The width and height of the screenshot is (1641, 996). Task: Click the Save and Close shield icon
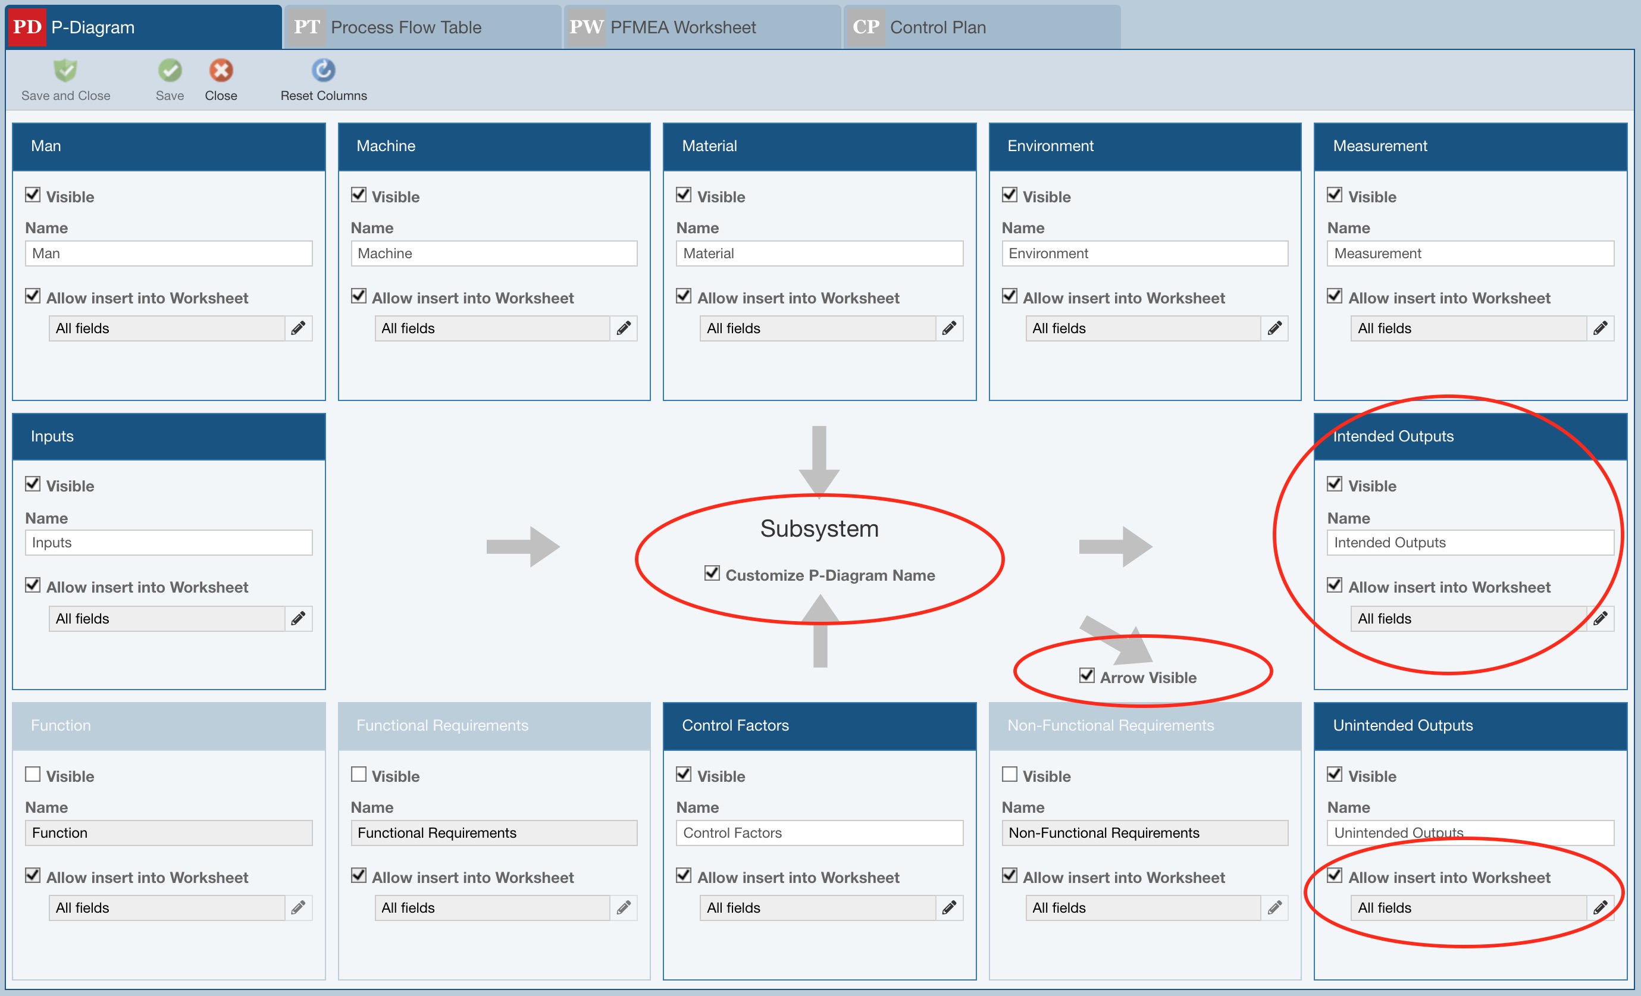65,71
